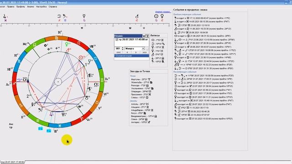This screenshot has height=164, width=292.
Task: Click the Taurus sign on the zodiac ring
Action: coord(97,102)
